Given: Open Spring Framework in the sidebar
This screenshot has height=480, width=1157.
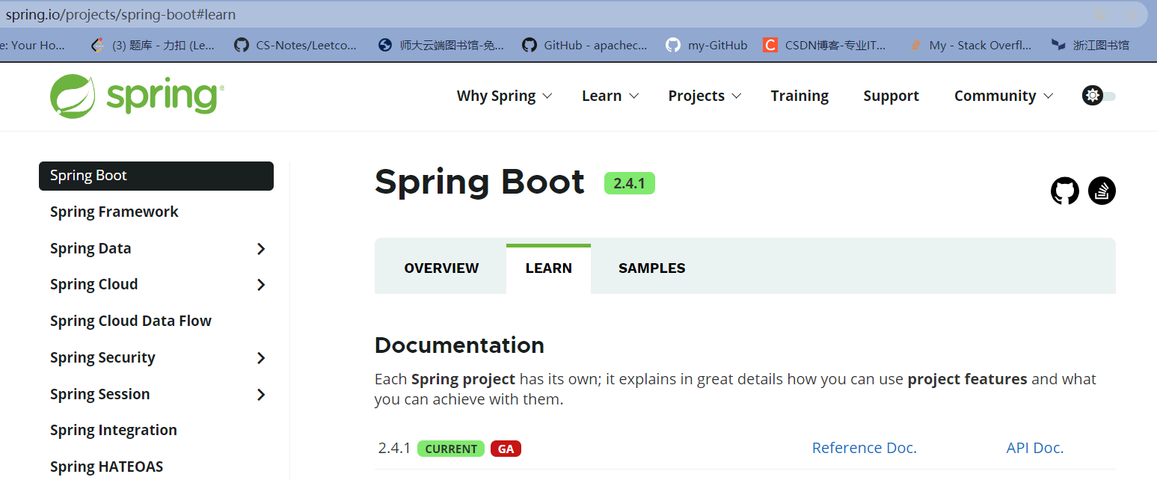Looking at the screenshot, I should (114, 212).
